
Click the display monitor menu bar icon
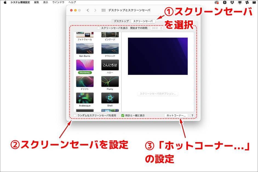(x=240, y=2)
